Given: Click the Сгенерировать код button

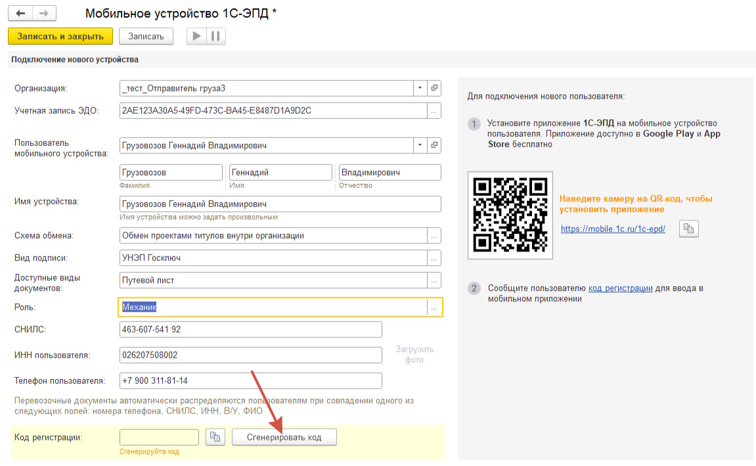Looking at the screenshot, I should point(284,437).
